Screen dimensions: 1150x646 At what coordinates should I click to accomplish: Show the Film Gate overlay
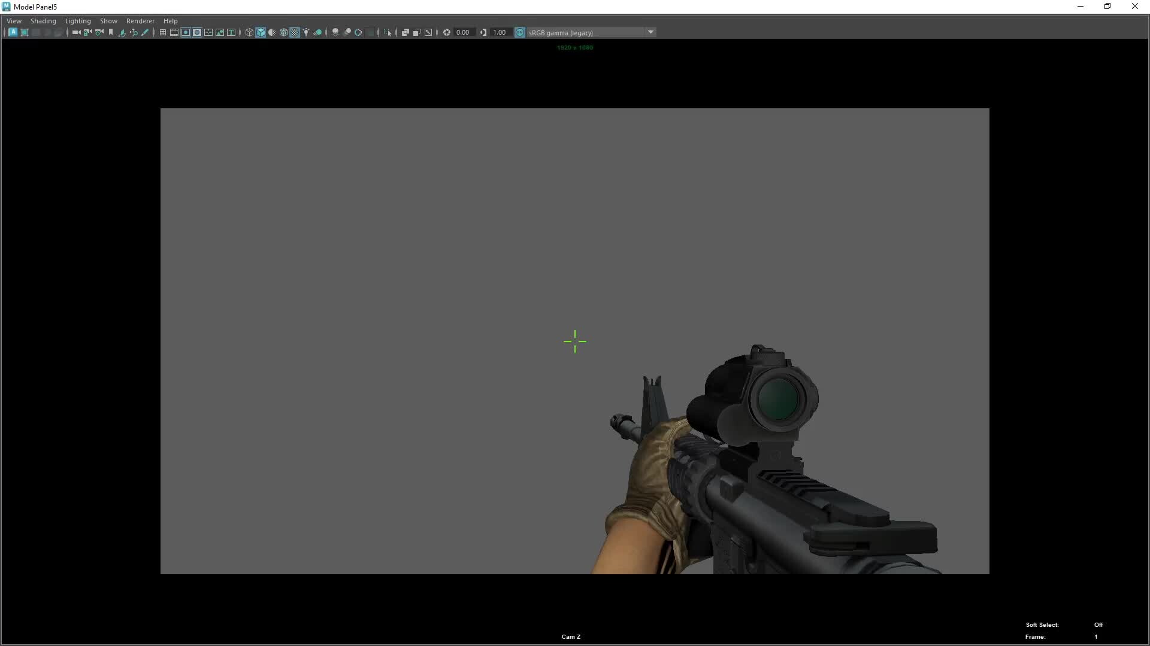[x=174, y=32]
